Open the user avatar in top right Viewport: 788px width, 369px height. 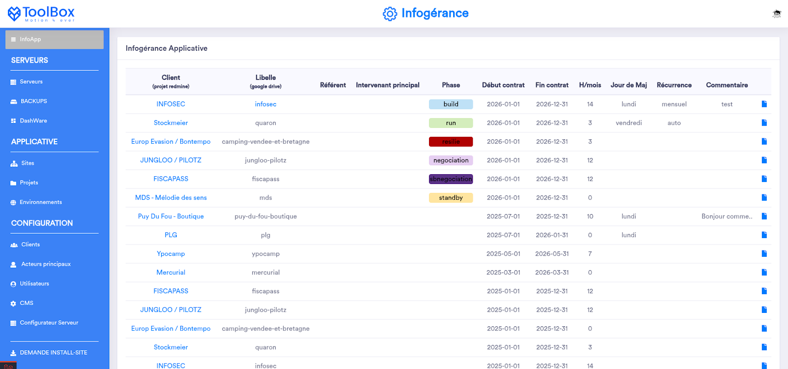coord(777,14)
